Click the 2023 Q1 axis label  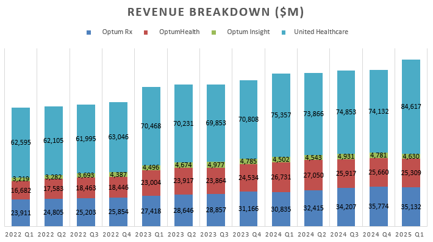tap(149, 235)
